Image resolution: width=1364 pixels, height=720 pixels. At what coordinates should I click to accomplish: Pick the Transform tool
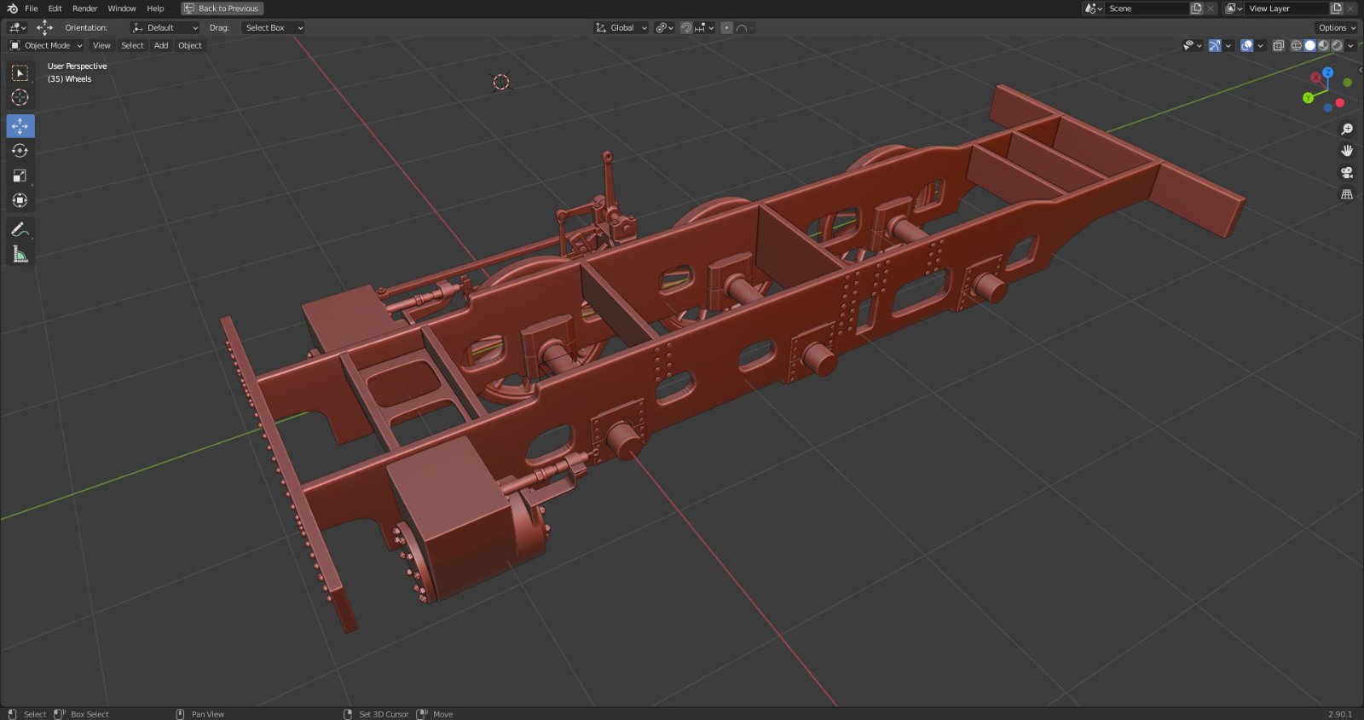(20, 201)
